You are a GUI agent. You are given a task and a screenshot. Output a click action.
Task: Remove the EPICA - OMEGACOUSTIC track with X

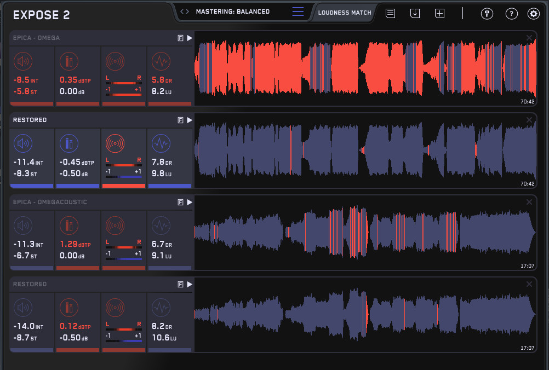point(529,202)
